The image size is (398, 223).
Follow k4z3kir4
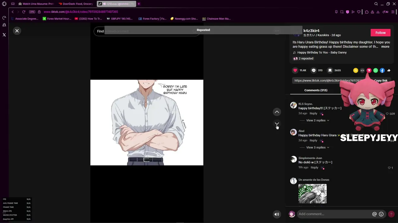click(380, 33)
